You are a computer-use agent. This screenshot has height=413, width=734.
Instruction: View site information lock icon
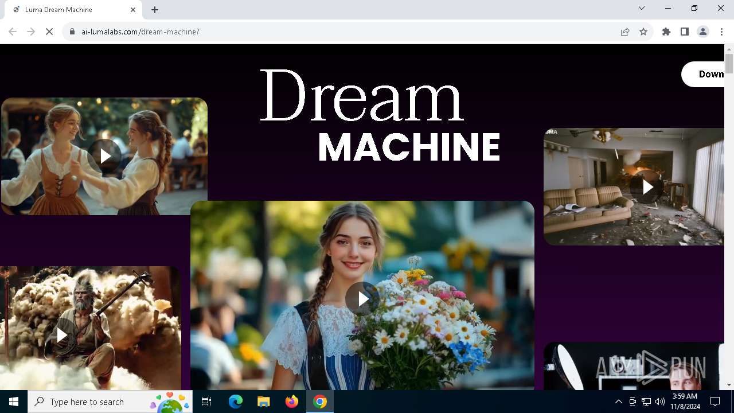72,32
